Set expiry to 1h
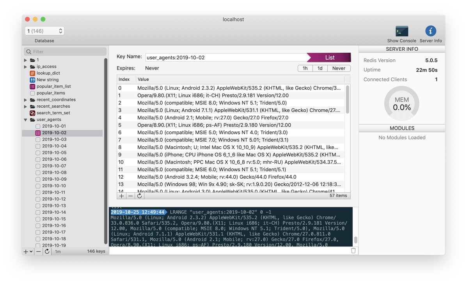The width and height of the screenshot is (467, 284). 305,68
